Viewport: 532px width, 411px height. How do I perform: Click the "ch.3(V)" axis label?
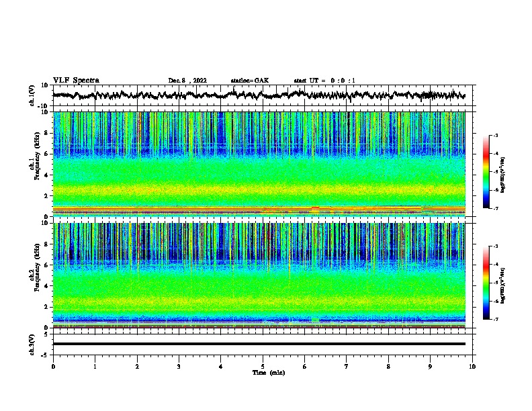click(32, 345)
